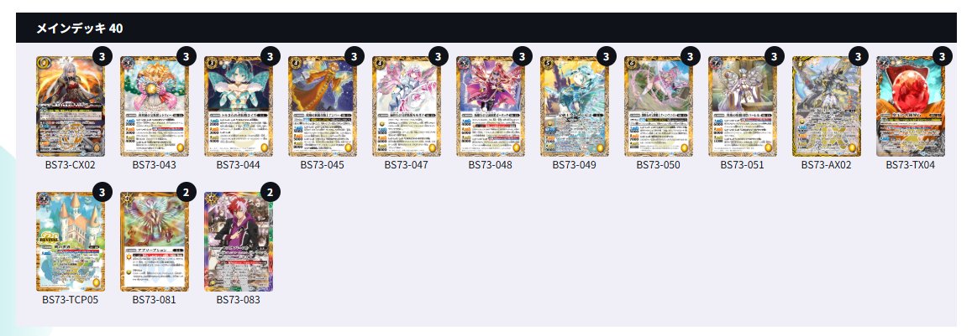Select the BS73-044 card image
The height and width of the screenshot is (336, 972).
click(x=238, y=106)
